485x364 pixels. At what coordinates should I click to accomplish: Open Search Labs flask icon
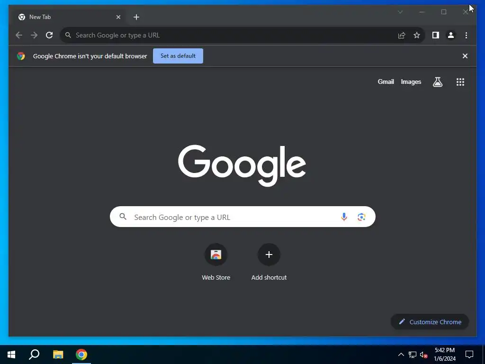[437, 82]
